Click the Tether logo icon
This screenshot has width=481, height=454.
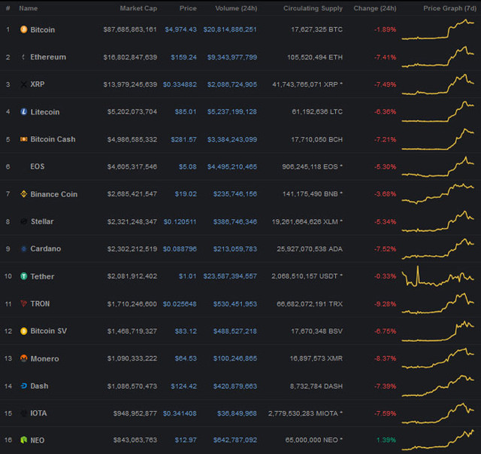(23, 276)
